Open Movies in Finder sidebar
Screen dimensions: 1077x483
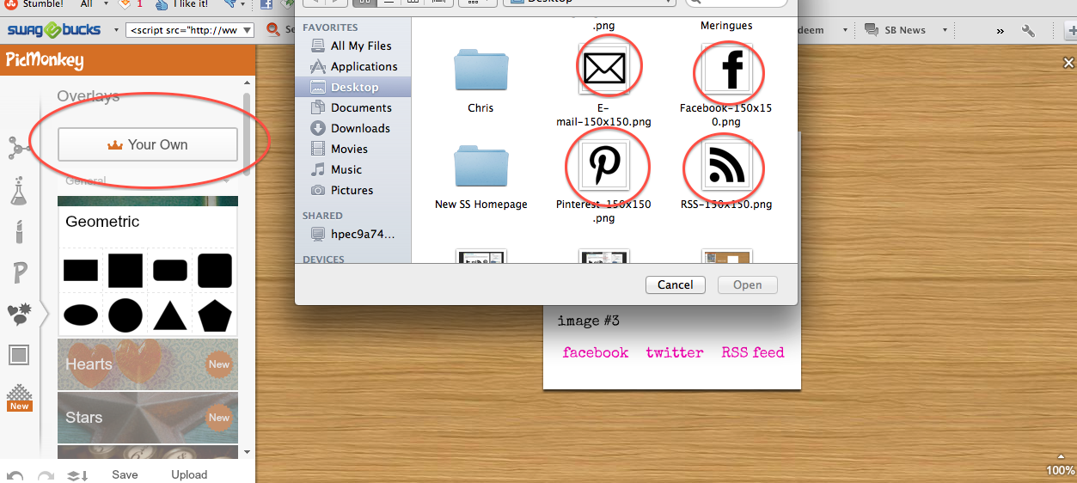[x=349, y=149]
